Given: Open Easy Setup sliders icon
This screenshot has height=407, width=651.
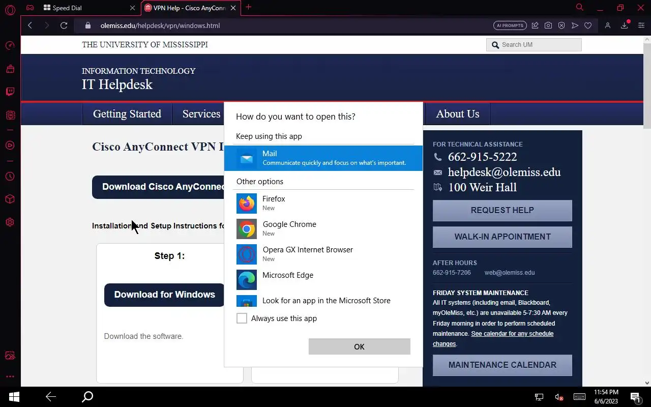Looking at the screenshot, I should (x=641, y=25).
